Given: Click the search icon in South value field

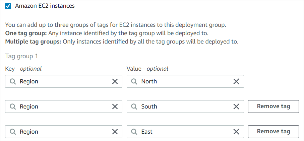Looking at the screenshot, I should (134, 107).
